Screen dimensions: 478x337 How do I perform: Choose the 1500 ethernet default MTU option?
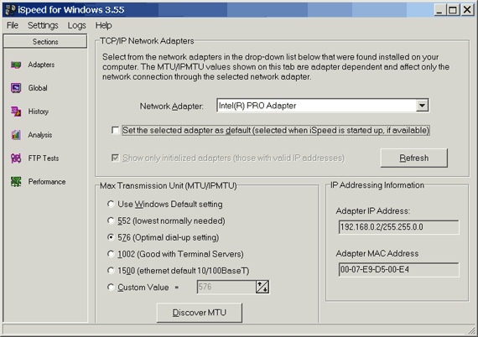coord(111,270)
